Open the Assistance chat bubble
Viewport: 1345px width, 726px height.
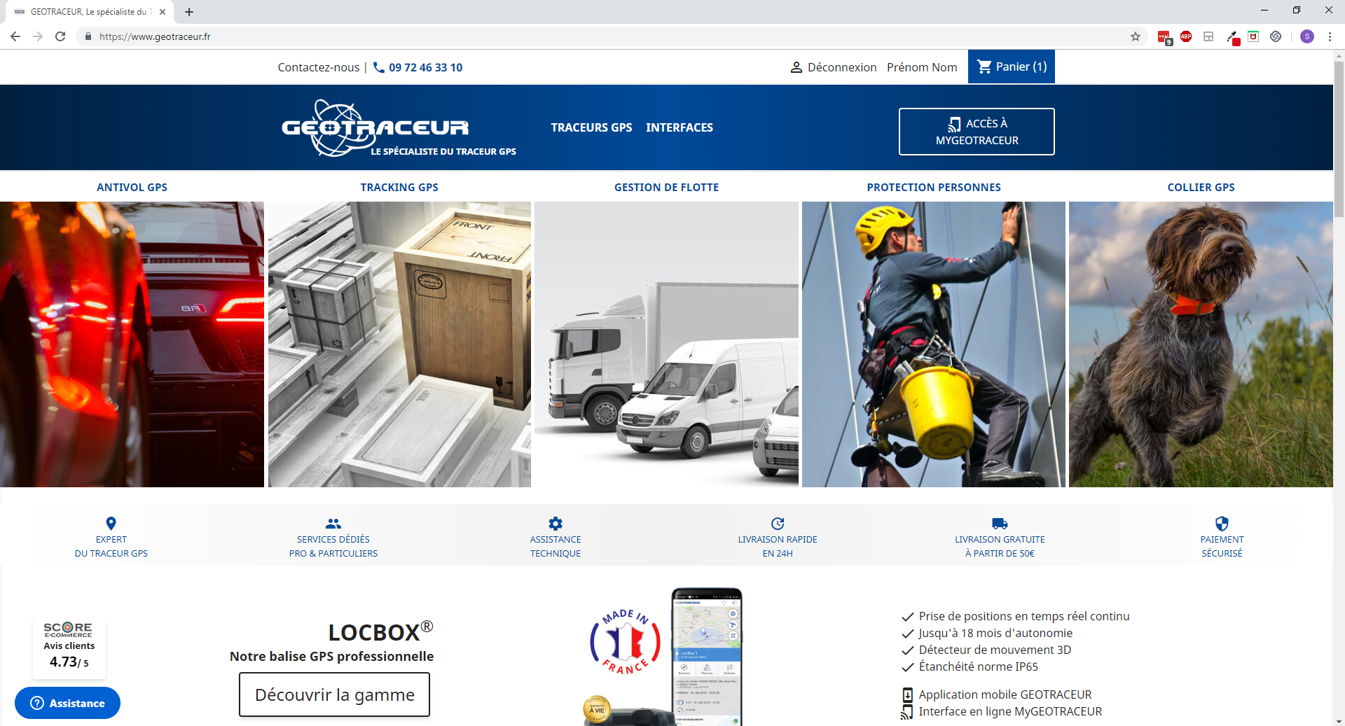67,703
